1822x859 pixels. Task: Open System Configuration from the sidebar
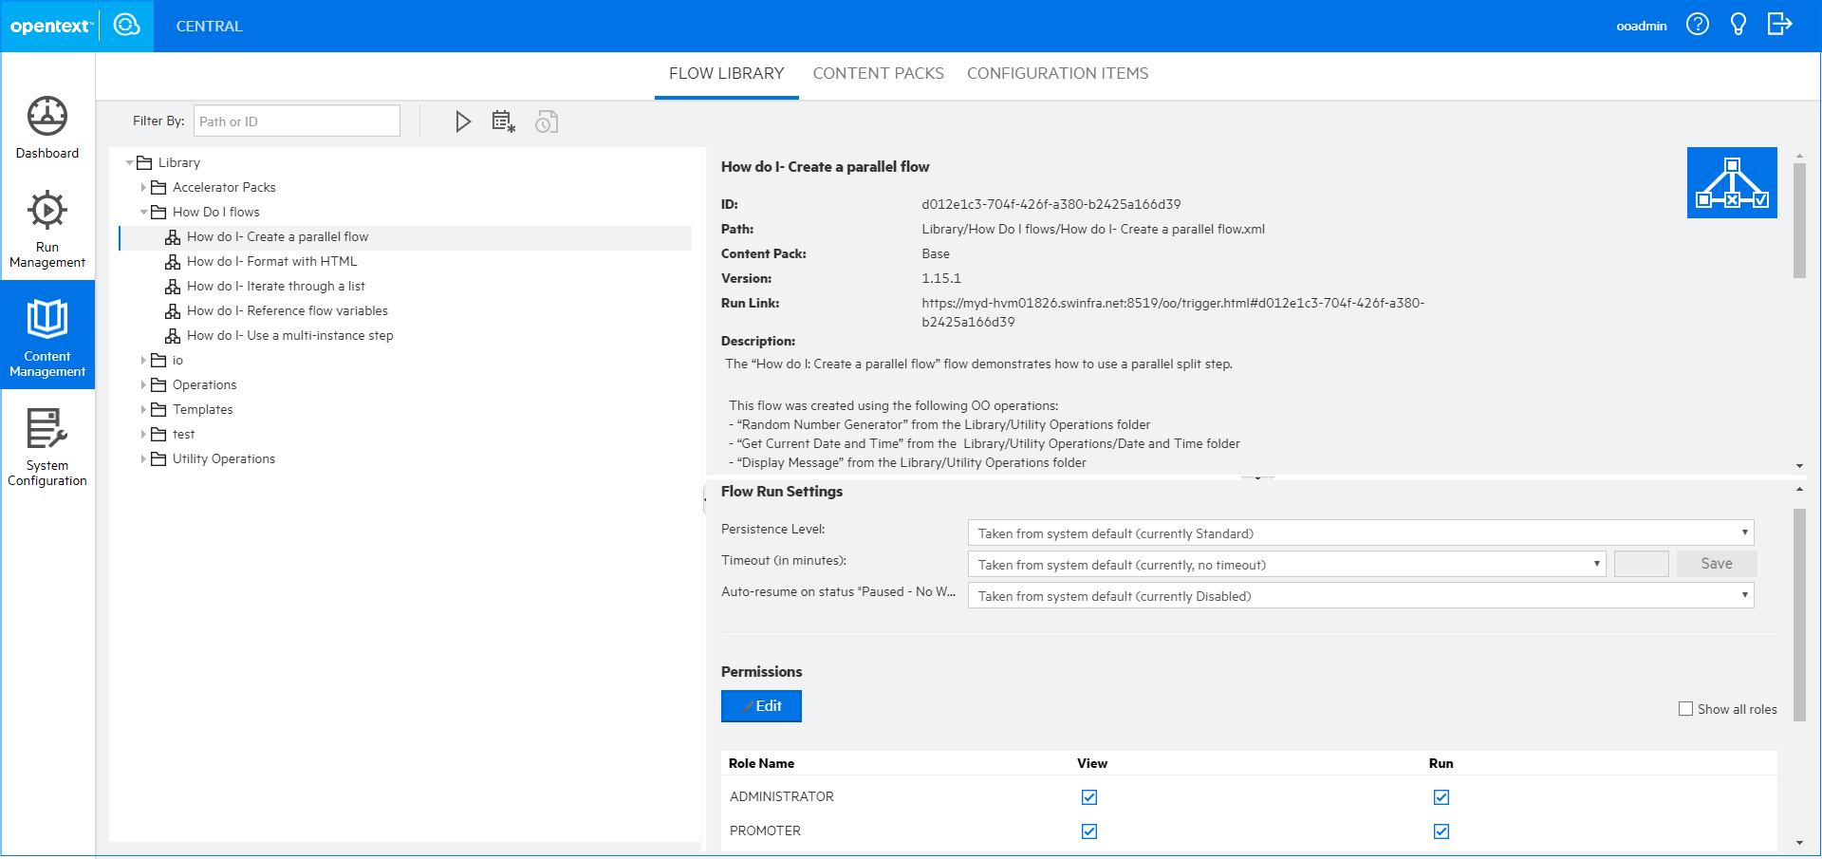click(46, 446)
